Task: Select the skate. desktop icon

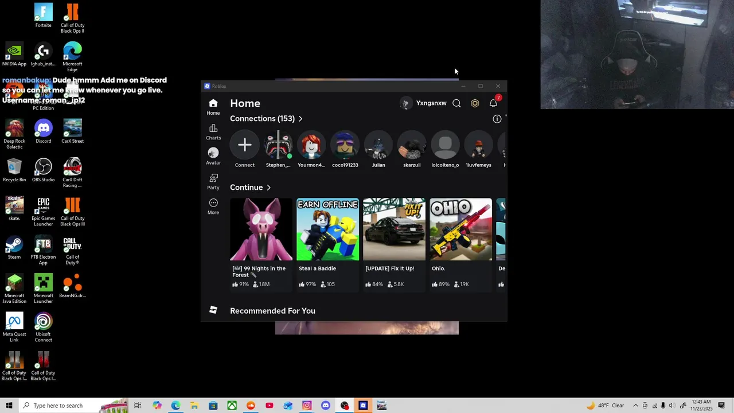Action: [x=14, y=209]
